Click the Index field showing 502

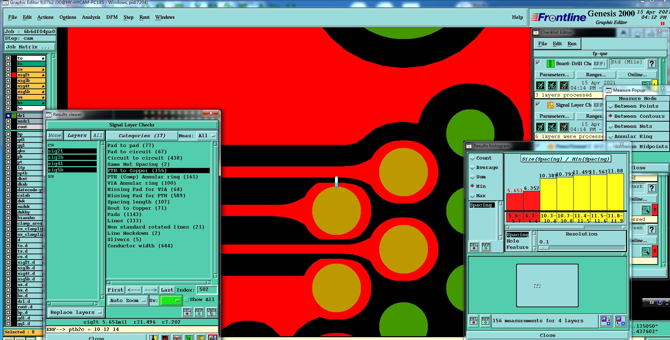(207, 290)
